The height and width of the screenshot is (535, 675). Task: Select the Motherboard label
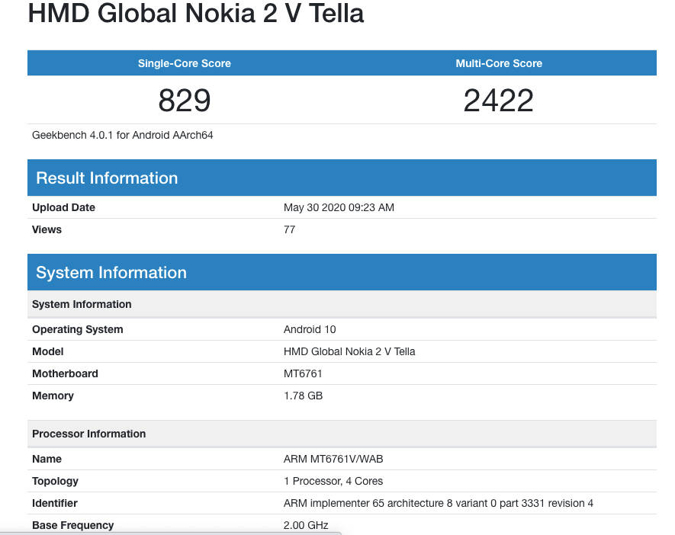click(x=65, y=373)
